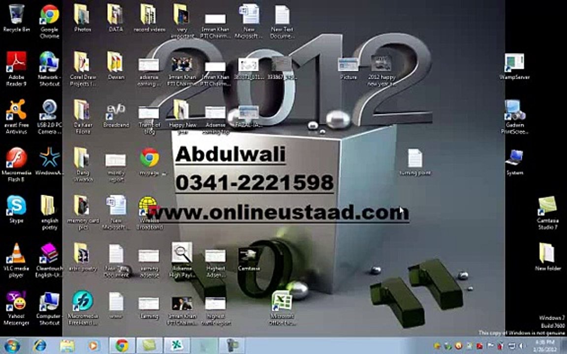This screenshot has width=567, height=354.
Task: Open the Happy New year folder
Action: (182, 117)
